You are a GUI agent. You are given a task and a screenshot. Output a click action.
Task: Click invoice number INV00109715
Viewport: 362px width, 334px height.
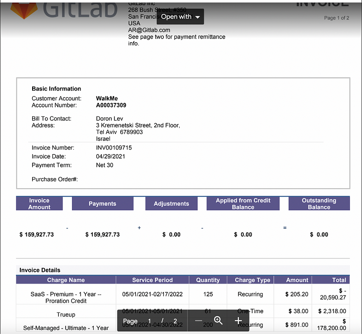coord(114,148)
